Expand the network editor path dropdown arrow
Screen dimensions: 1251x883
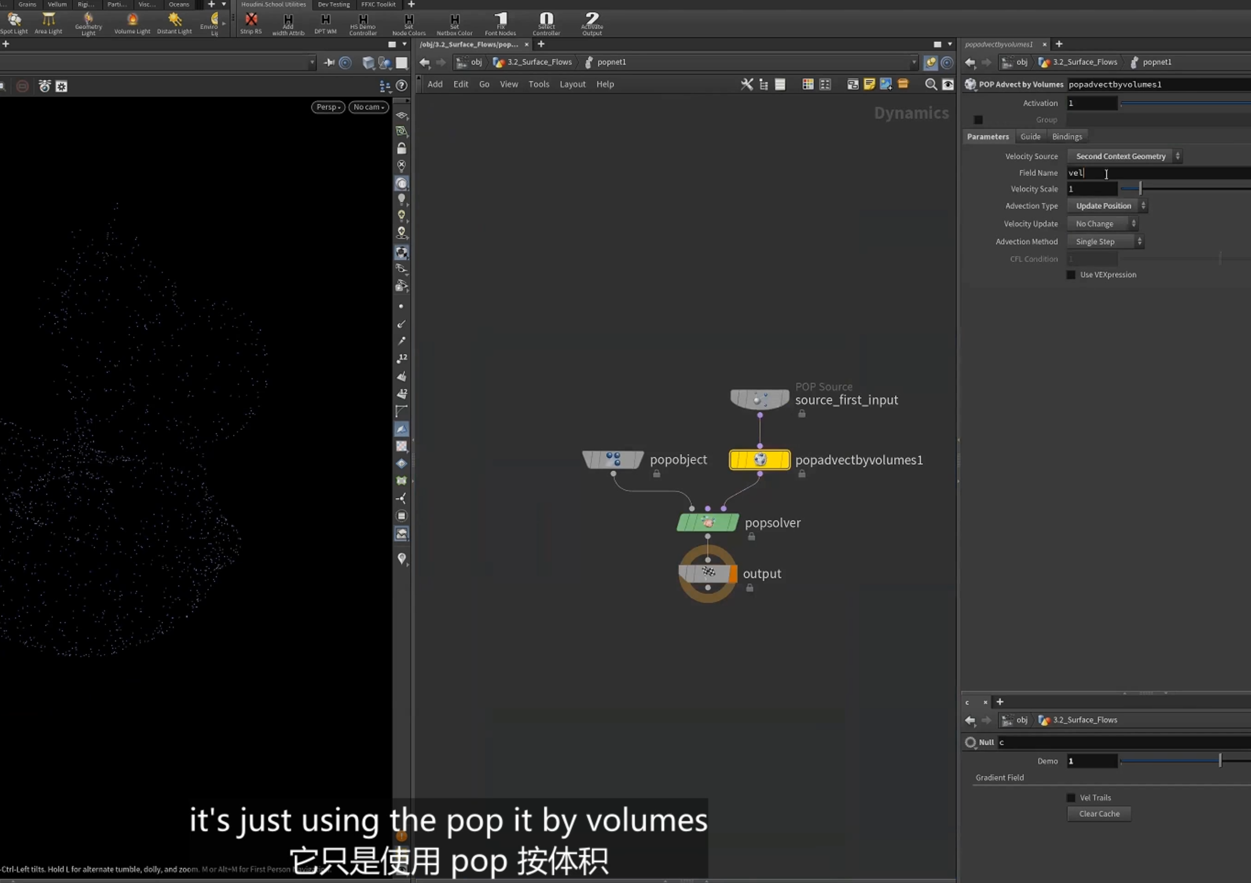(x=914, y=62)
